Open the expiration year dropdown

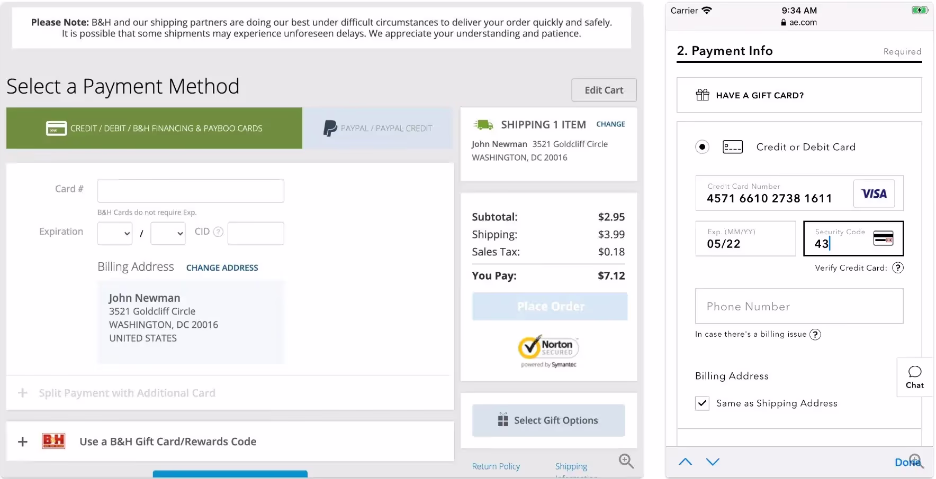pyautogui.click(x=168, y=233)
